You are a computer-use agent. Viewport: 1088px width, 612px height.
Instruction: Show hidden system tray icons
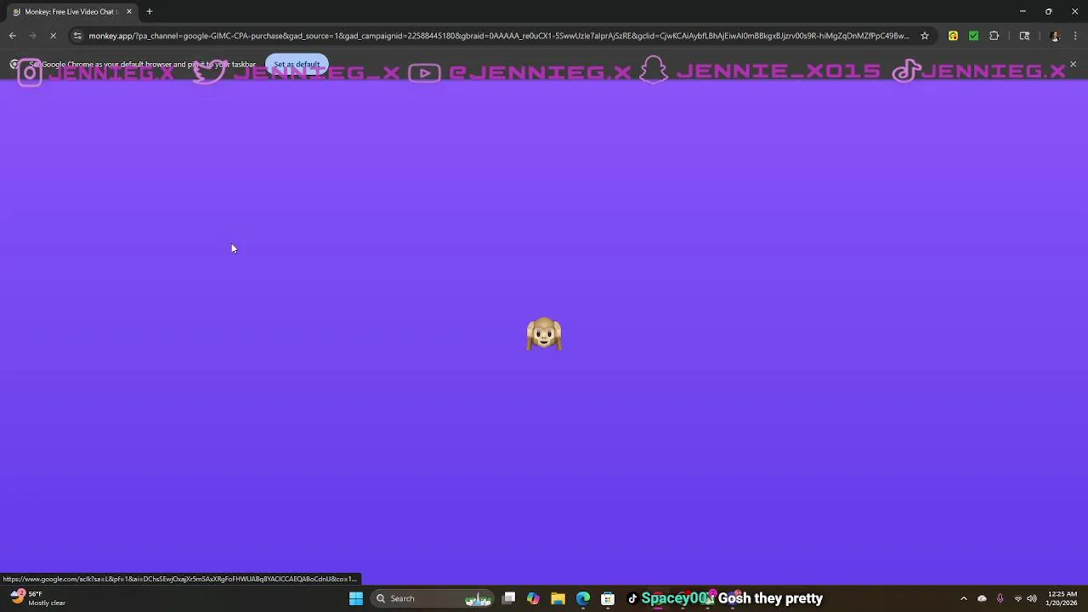964,598
